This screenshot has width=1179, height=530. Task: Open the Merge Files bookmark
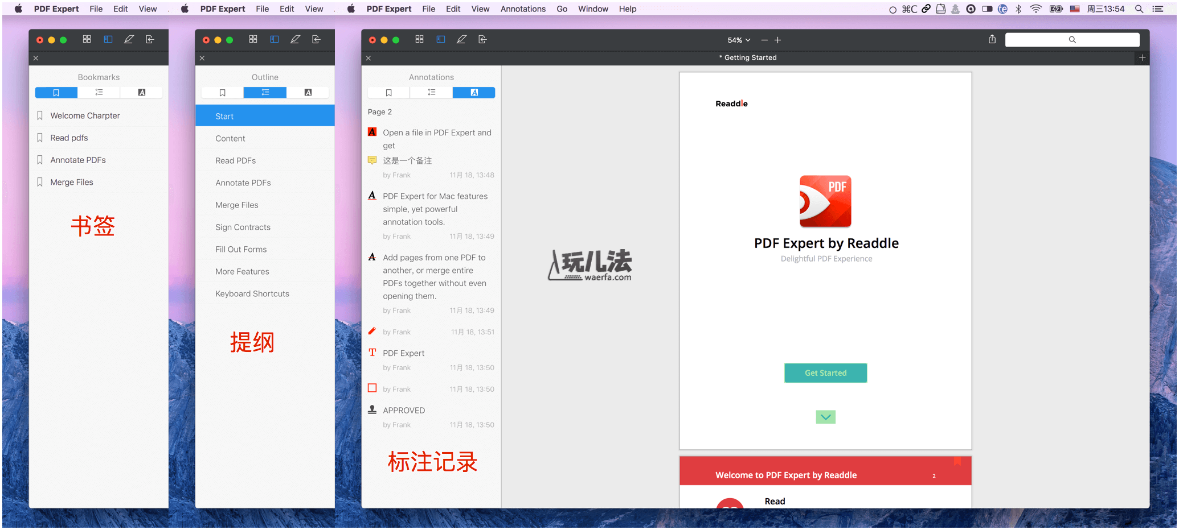[99, 182]
